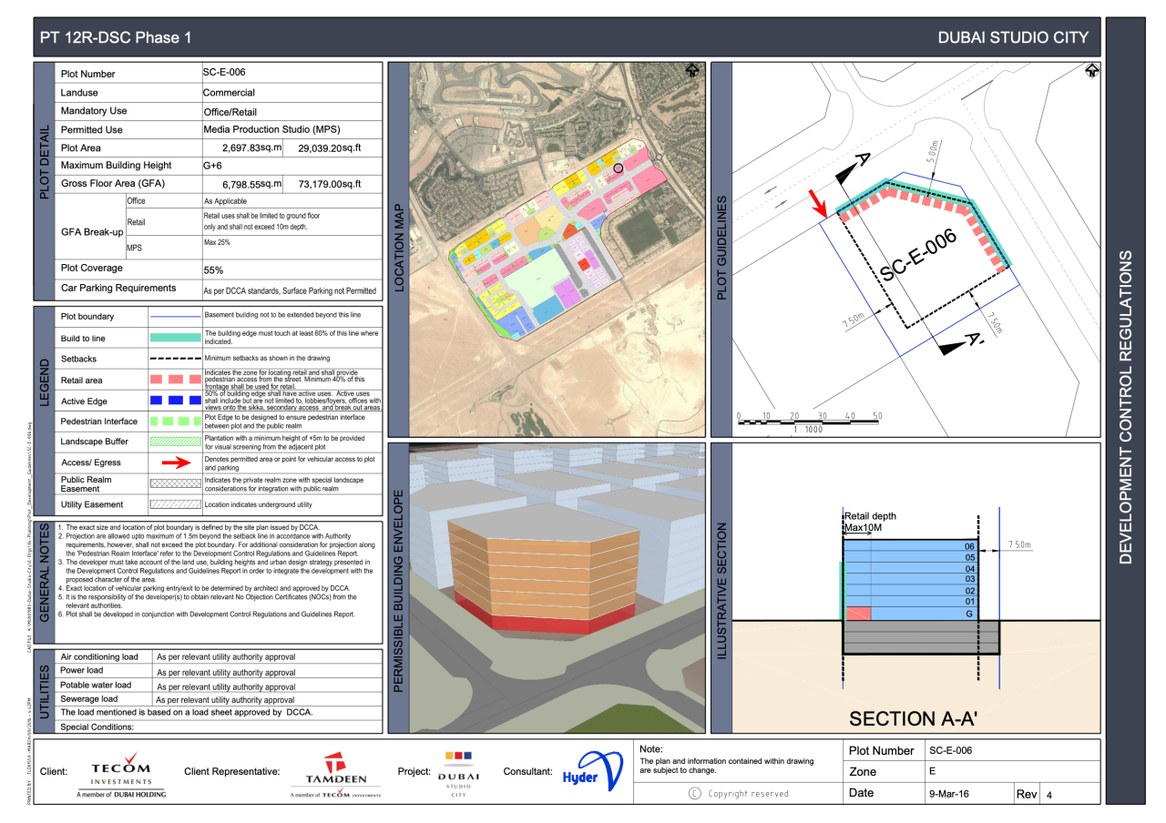Click the GFA value 73,179.00 sq.ft

tap(330, 184)
